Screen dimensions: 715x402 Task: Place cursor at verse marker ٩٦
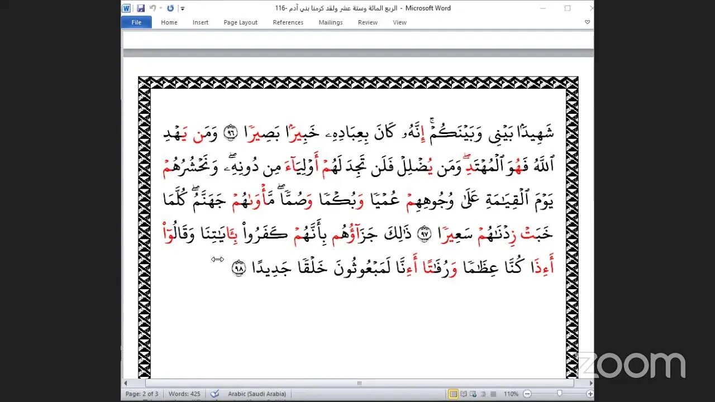(230, 133)
